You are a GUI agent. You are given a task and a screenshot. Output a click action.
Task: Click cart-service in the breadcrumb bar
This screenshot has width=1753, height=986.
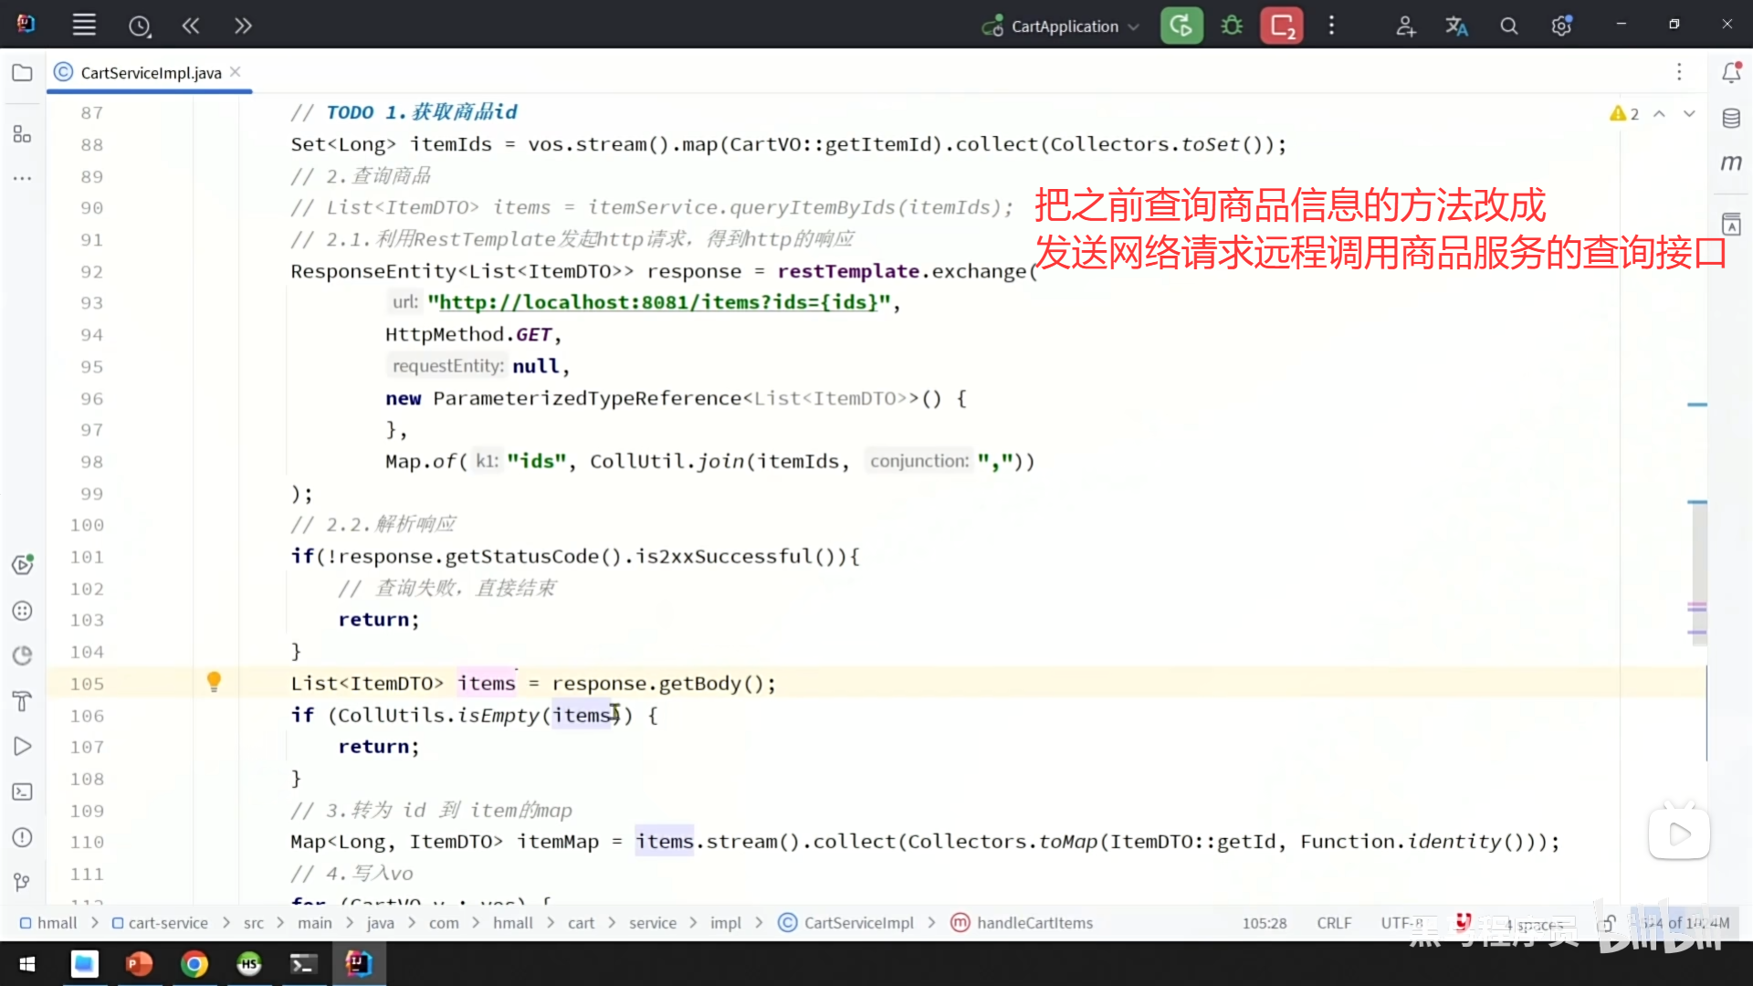168,923
